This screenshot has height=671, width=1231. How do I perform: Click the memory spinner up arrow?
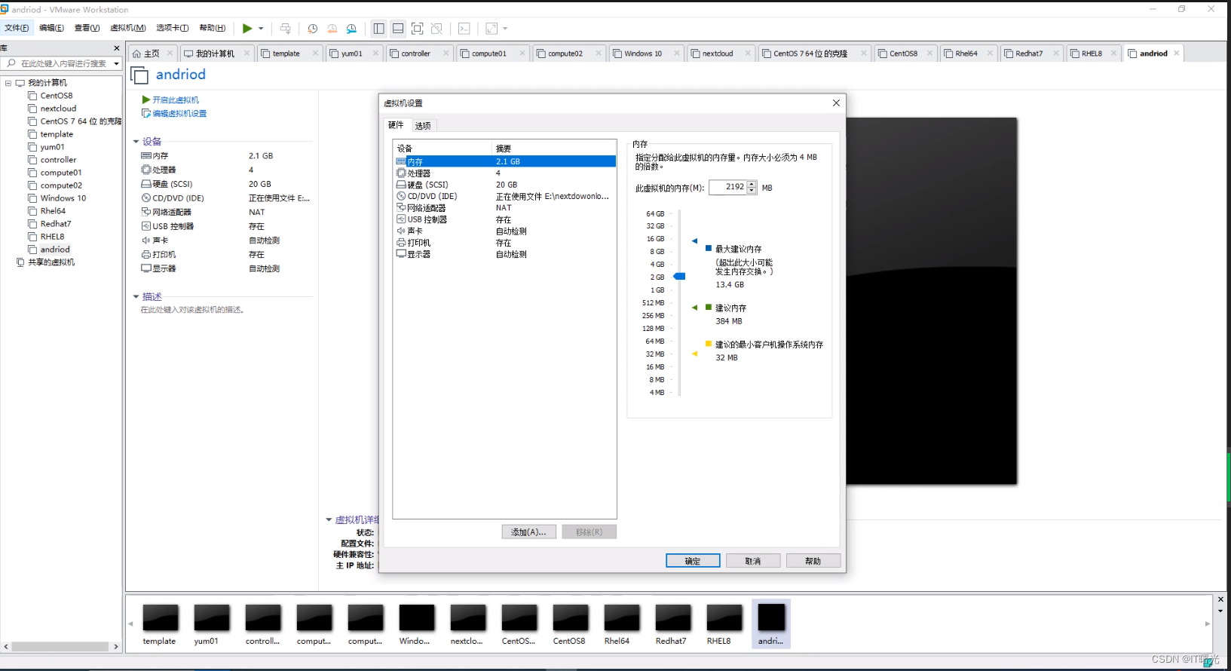pos(752,184)
